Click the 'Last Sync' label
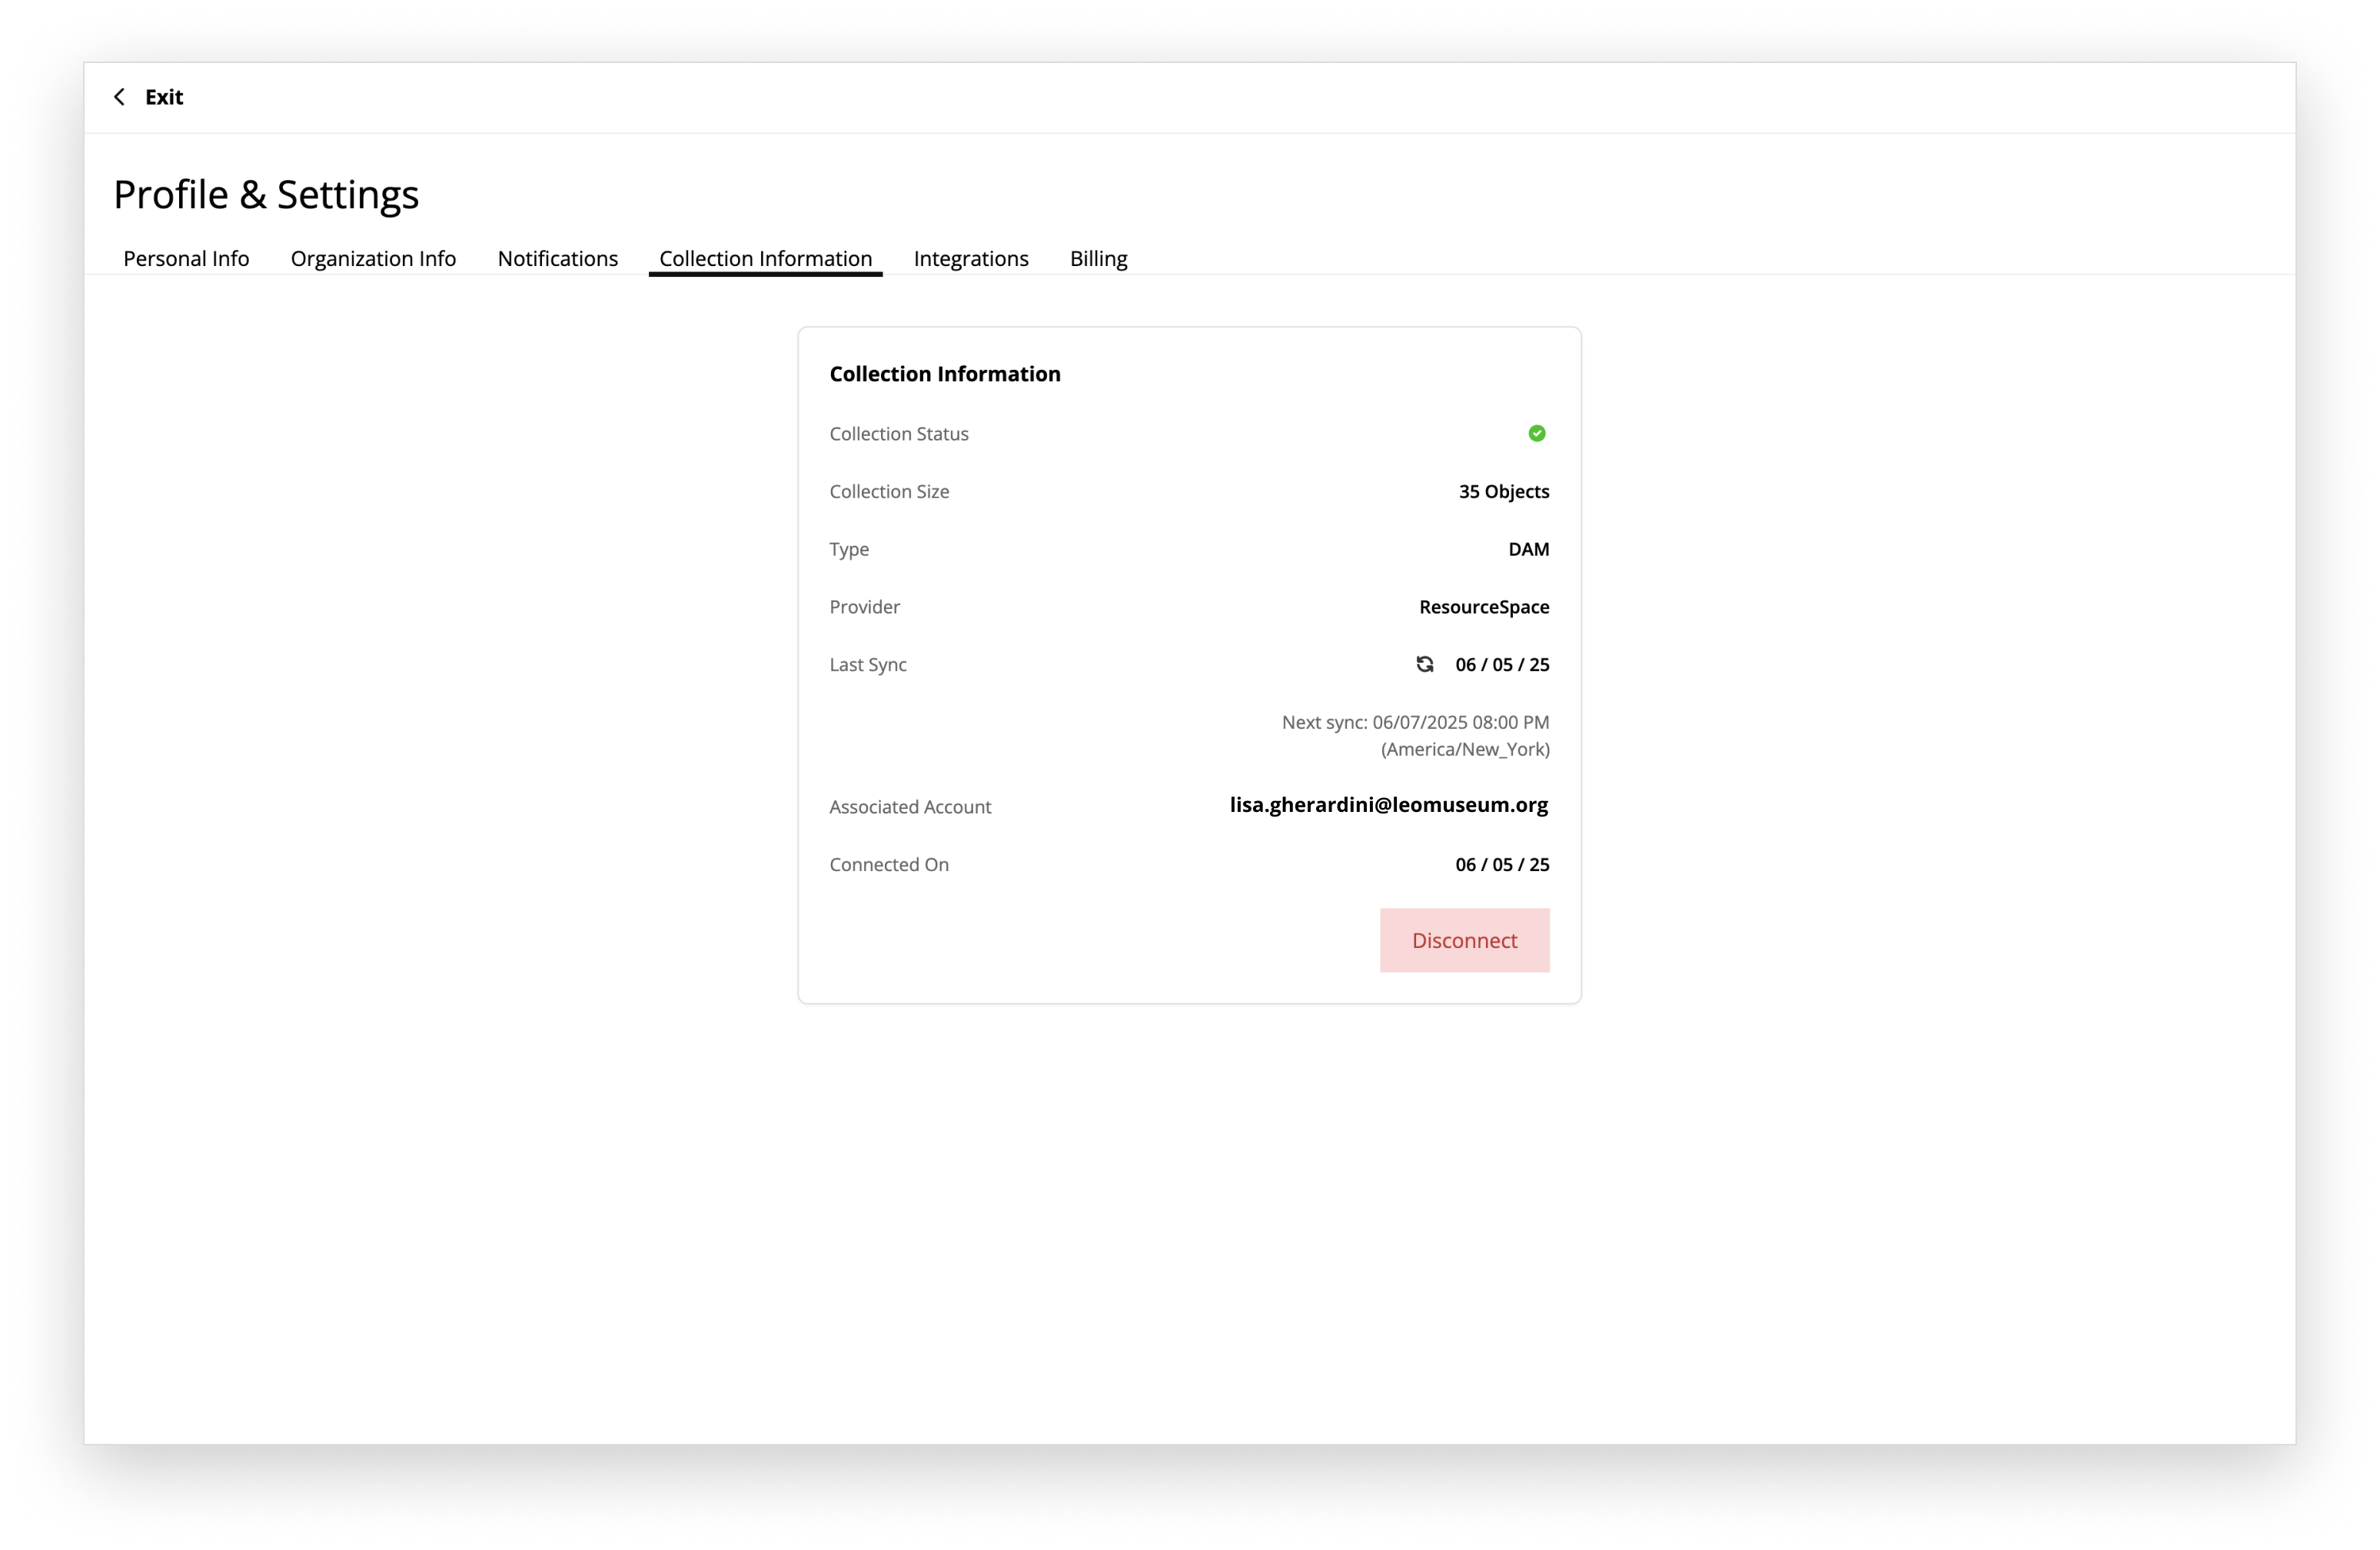2380x1550 pixels. 868,665
